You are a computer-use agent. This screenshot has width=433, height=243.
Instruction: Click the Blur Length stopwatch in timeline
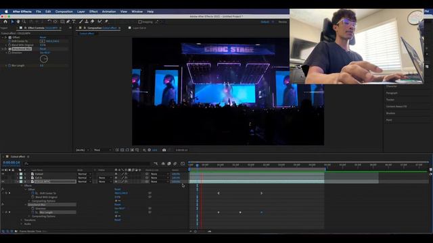point(33,213)
